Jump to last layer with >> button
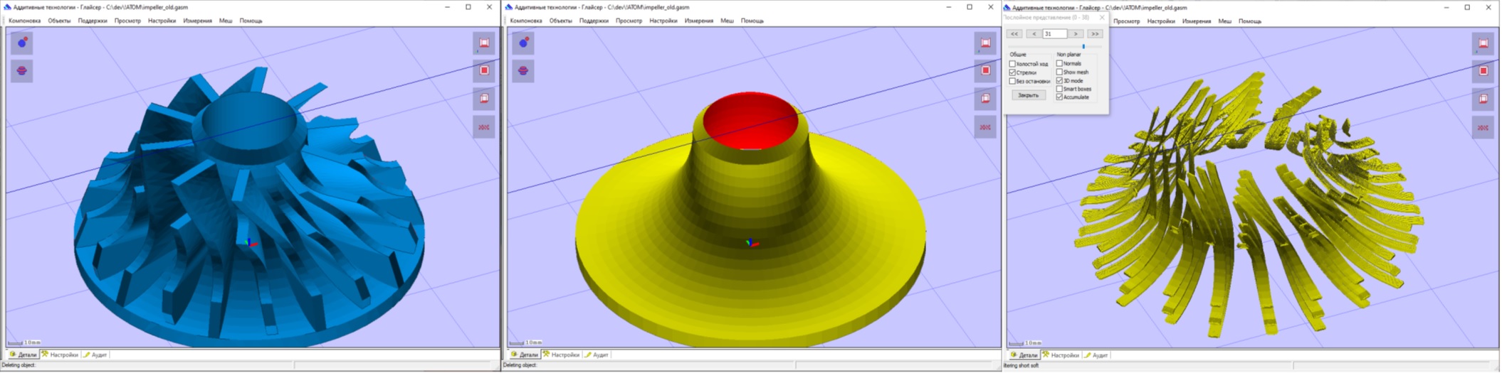 coord(1094,33)
